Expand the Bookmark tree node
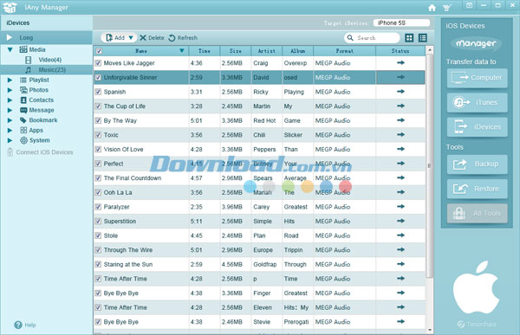Image resolution: width=520 pixels, height=335 pixels. tap(10, 120)
